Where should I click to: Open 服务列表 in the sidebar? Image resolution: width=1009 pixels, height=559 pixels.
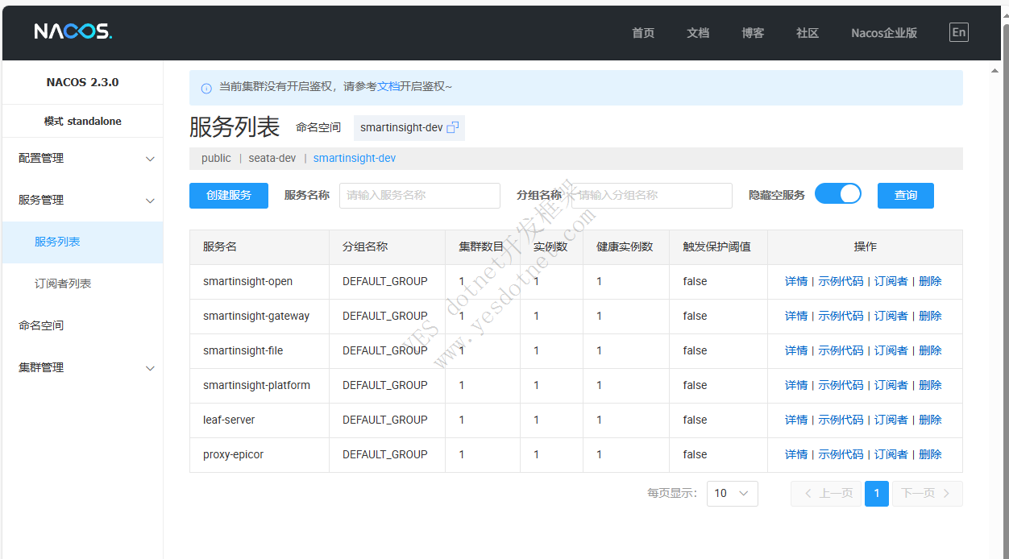[x=82, y=242]
